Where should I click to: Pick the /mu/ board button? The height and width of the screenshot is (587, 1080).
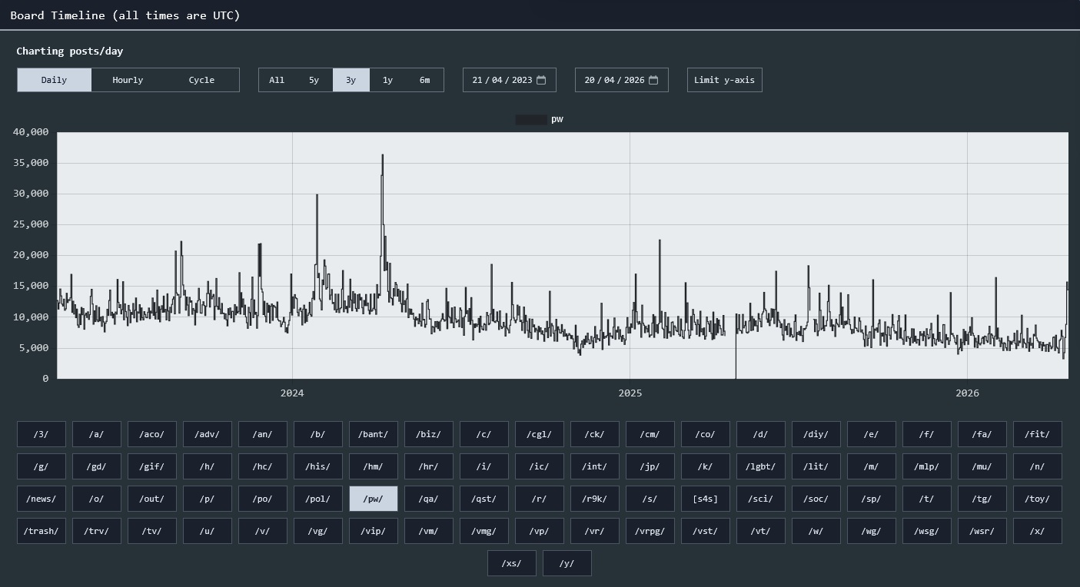pos(982,466)
